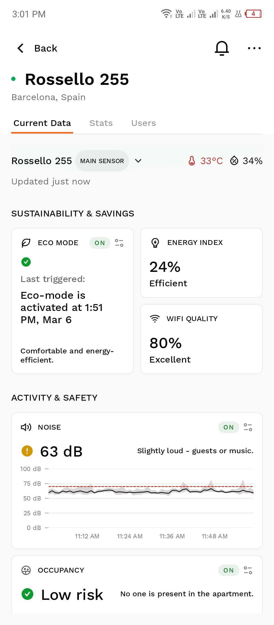The width and height of the screenshot is (274, 625).
Task: Tap the back arrow icon
Action: 21,48
